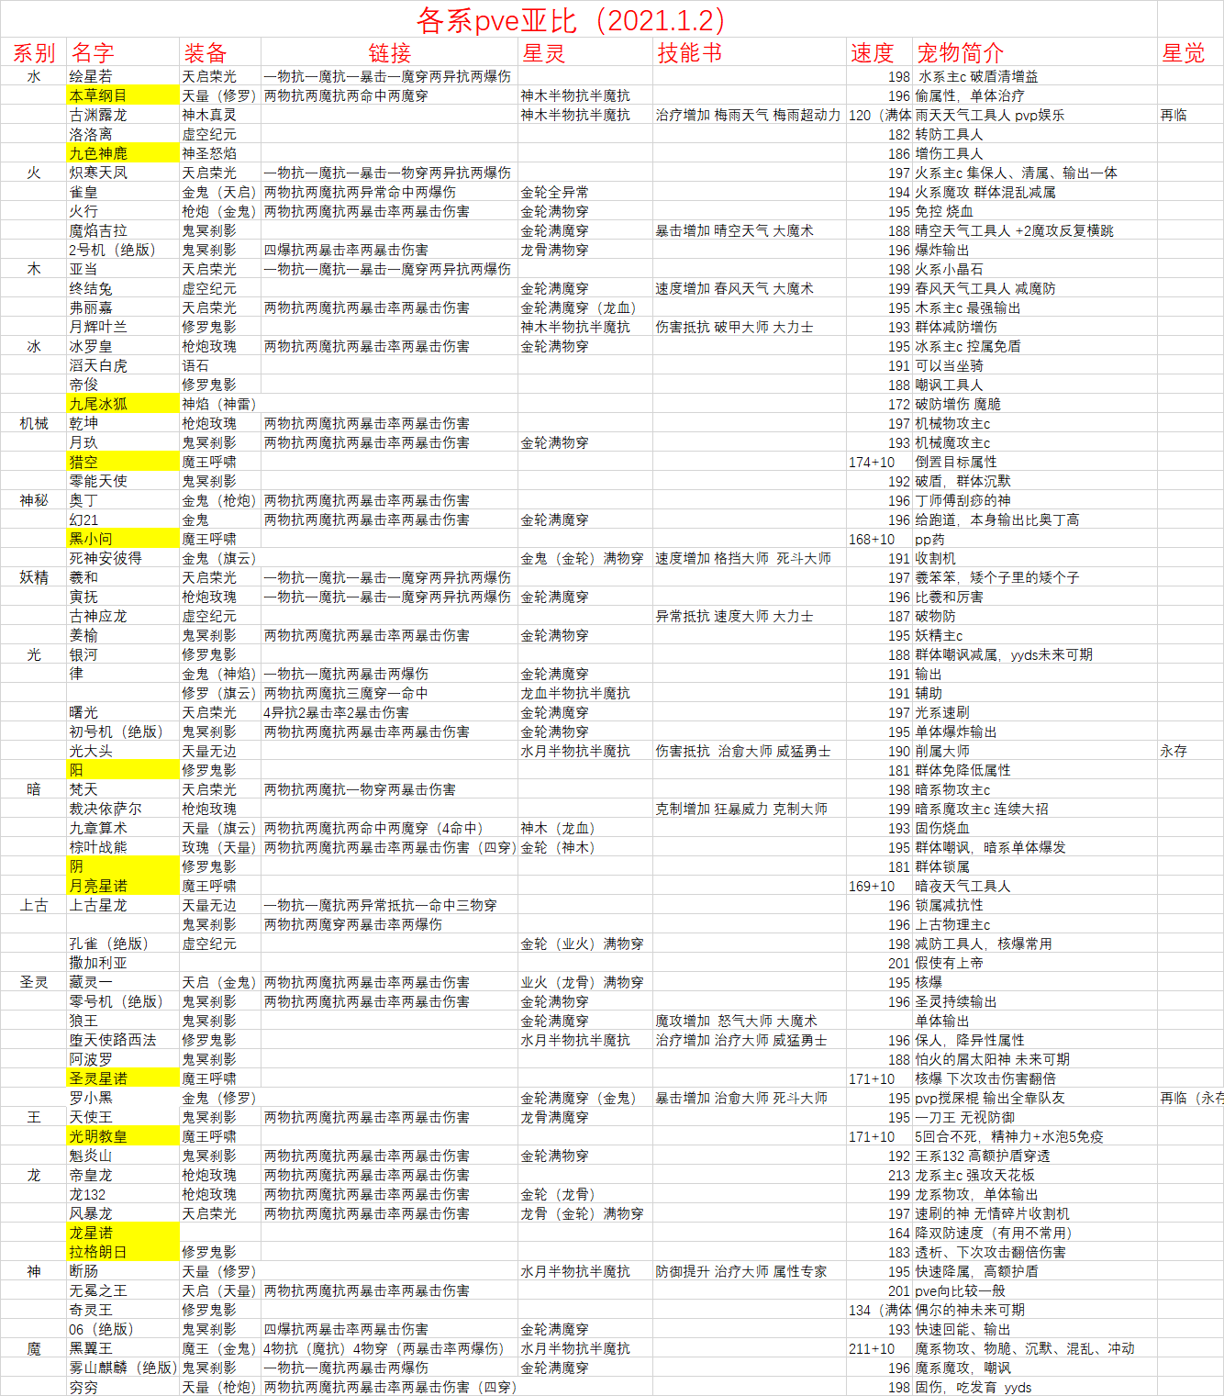1224x1396 pixels.
Task: Select the name cell 古神应龙
Action: click(123, 616)
